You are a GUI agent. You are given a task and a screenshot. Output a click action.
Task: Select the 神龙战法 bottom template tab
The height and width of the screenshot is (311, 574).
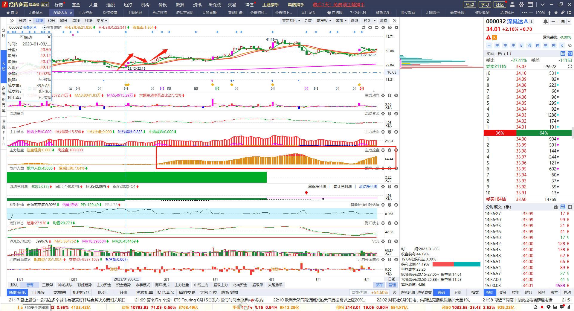(x=65, y=285)
